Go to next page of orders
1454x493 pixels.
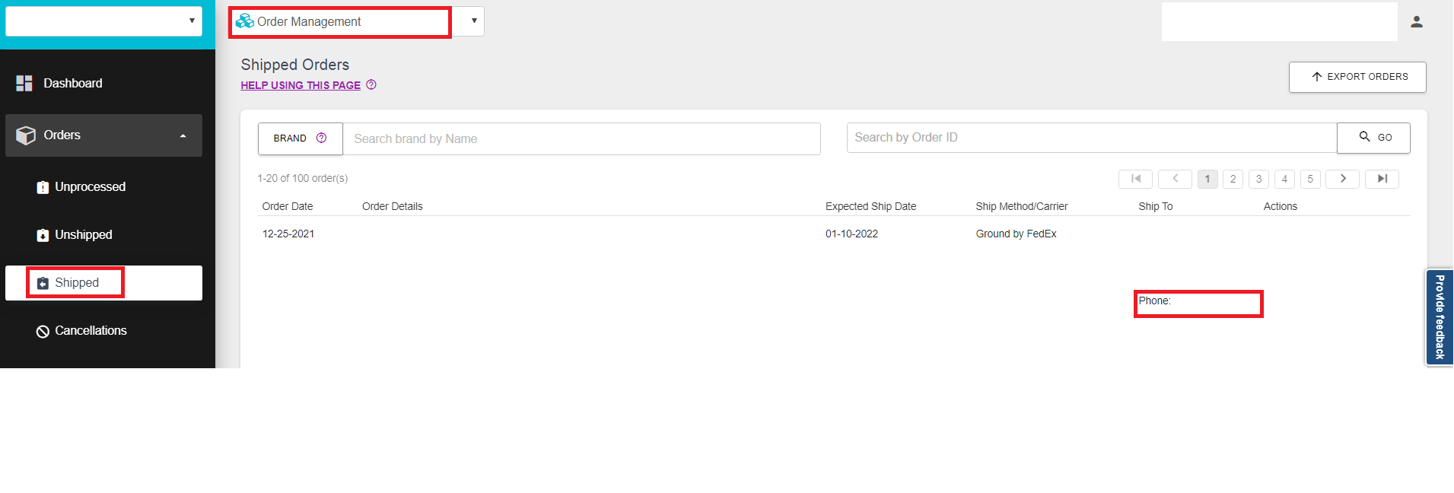pyautogui.click(x=1342, y=179)
